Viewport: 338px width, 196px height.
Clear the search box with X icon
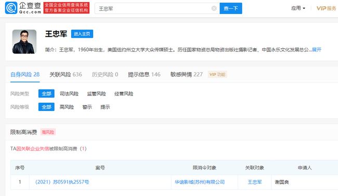tap(214, 8)
